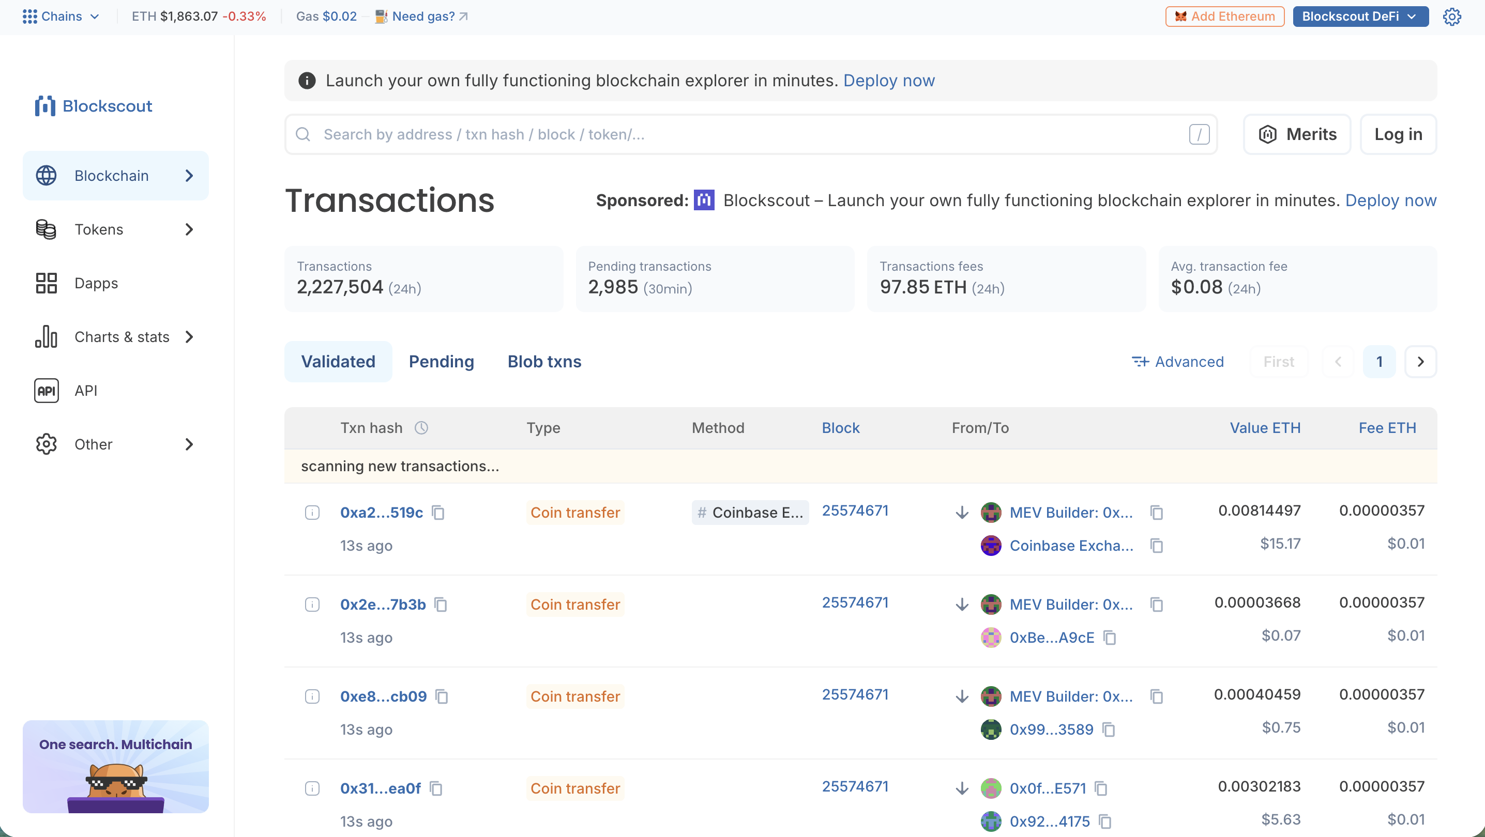Click Deploy now in Sponsored line
Image resolution: width=1485 pixels, height=837 pixels.
1391,200
